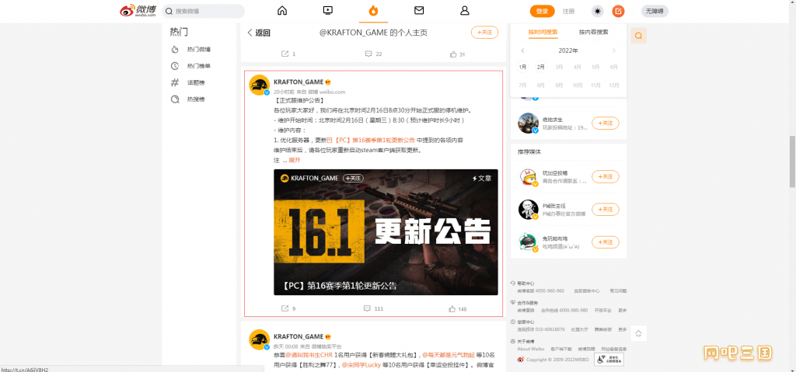Click the orange 登录 login button
The width and height of the screenshot is (796, 372).
542,11
